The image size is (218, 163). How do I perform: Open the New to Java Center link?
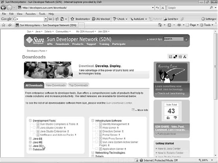(x=169, y=148)
